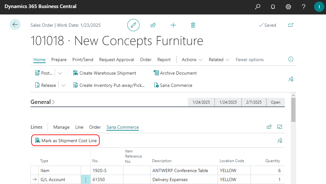Open Sana Commerce action in Home bar

[x=173, y=85]
